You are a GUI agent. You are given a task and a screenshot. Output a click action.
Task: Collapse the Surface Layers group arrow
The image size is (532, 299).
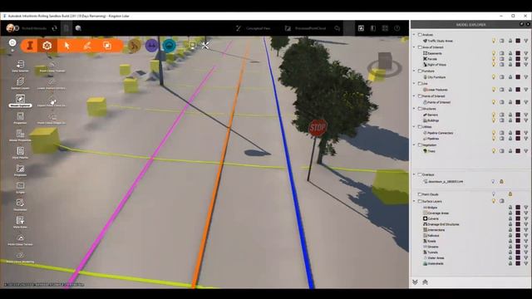coord(414,201)
